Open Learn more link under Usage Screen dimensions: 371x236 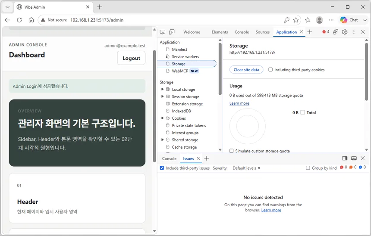tap(239, 103)
